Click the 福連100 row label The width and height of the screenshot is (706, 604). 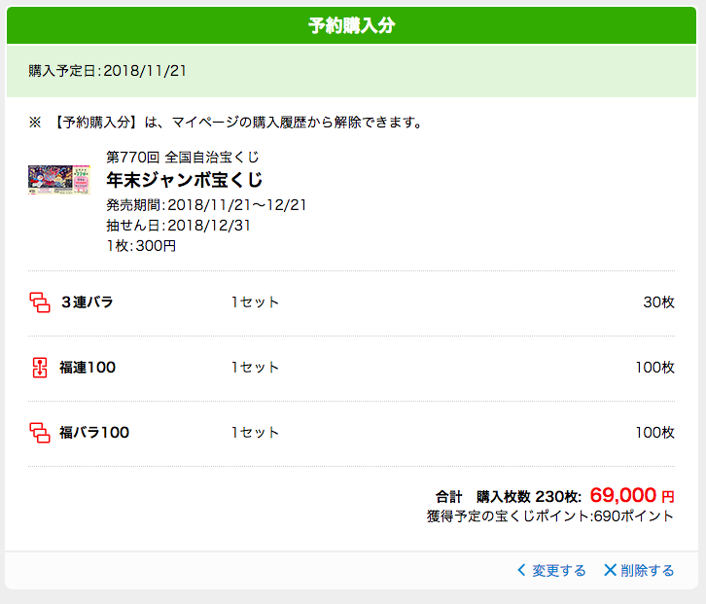click(88, 368)
